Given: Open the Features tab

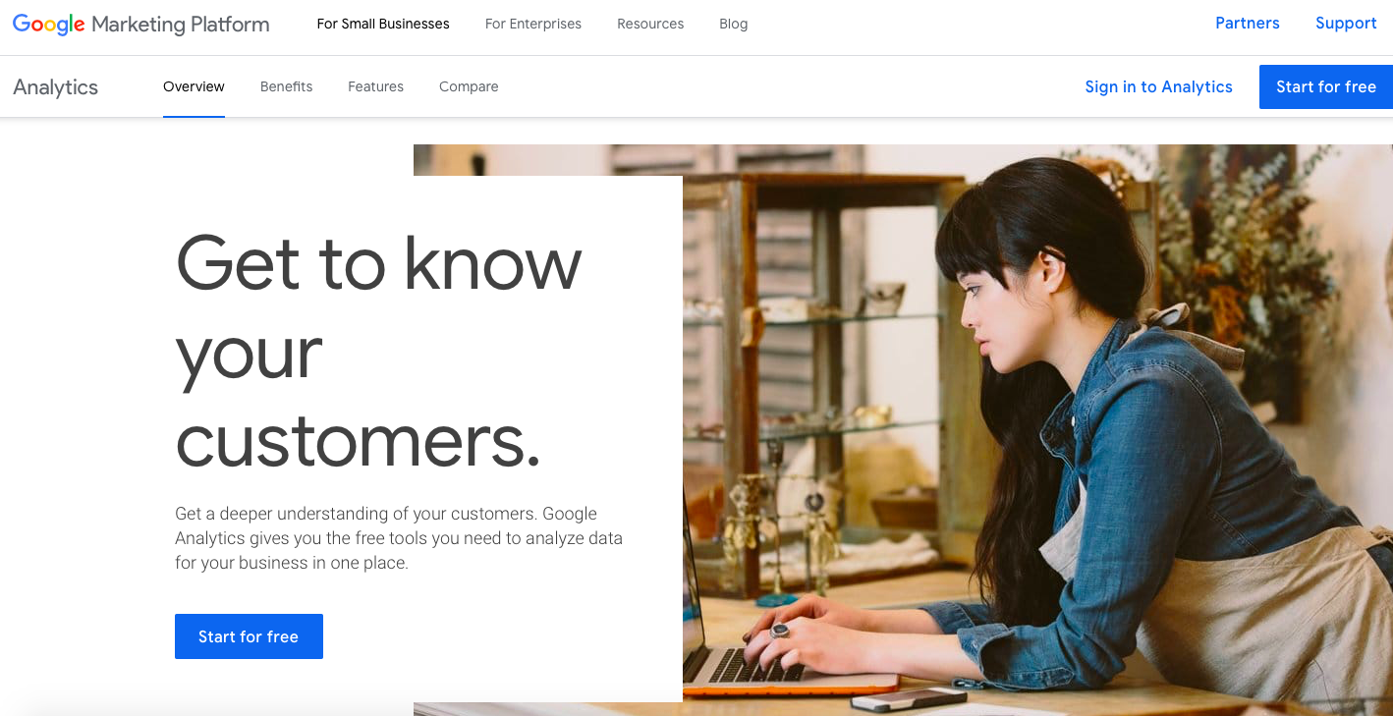Looking at the screenshot, I should (375, 86).
